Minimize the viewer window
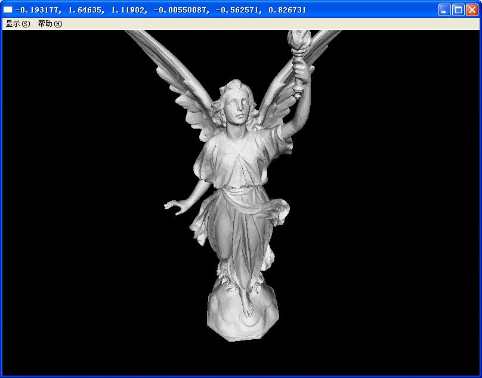Screen dimensions: 482x378 [x=444, y=10]
